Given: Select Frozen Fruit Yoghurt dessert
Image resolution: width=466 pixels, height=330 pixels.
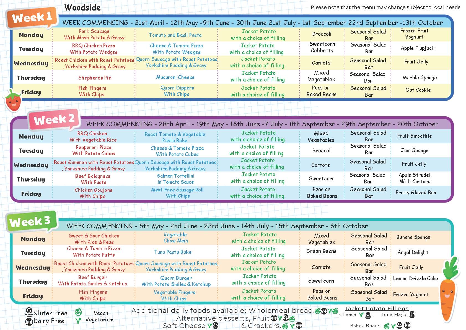Looking at the screenshot, I should coord(414,34).
